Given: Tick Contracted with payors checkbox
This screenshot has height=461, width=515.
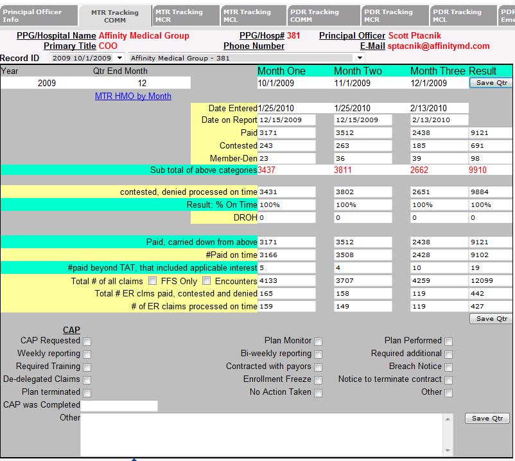Looking at the screenshot, I should 318,367.
